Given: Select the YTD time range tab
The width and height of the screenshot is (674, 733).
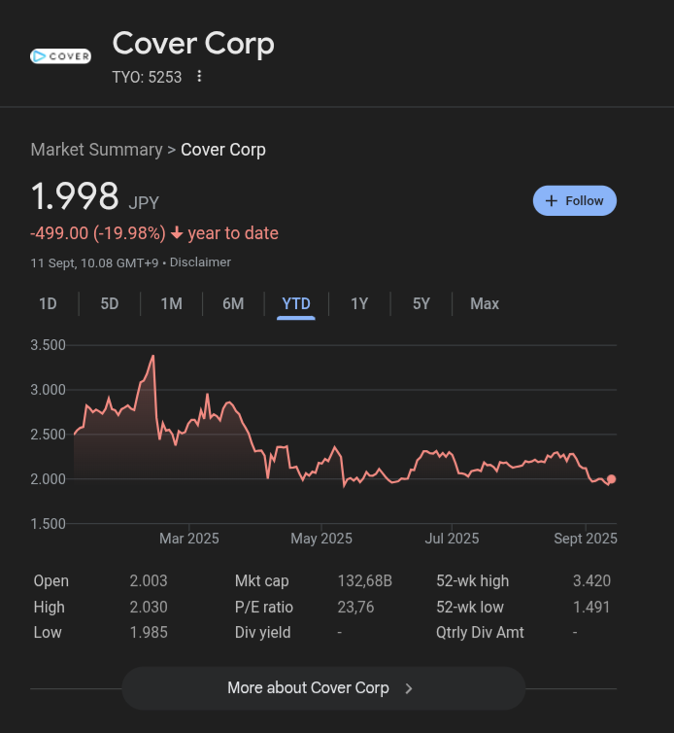Looking at the screenshot, I should click(296, 304).
